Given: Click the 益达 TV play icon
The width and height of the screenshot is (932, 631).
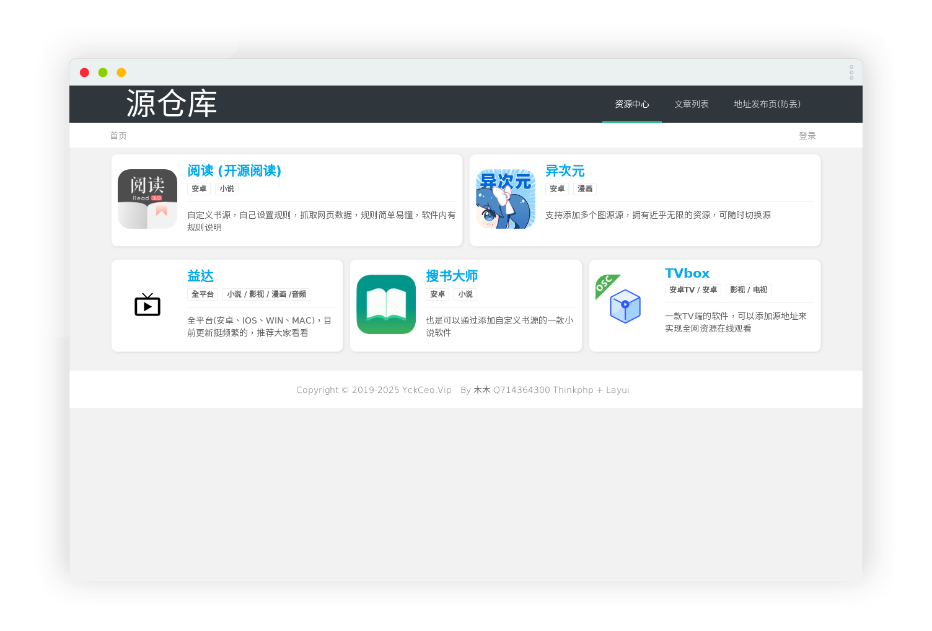Looking at the screenshot, I should (x=147, y=305).
